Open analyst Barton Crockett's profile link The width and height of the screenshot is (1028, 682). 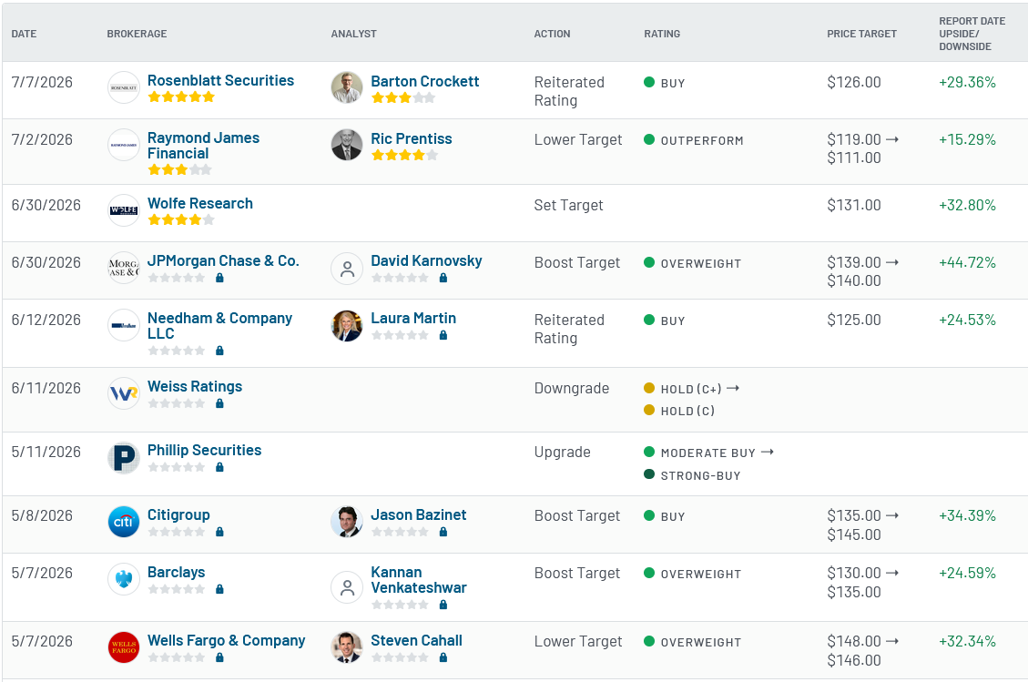425,81
